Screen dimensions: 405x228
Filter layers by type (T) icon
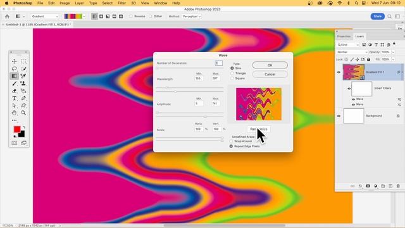point(376,45)
